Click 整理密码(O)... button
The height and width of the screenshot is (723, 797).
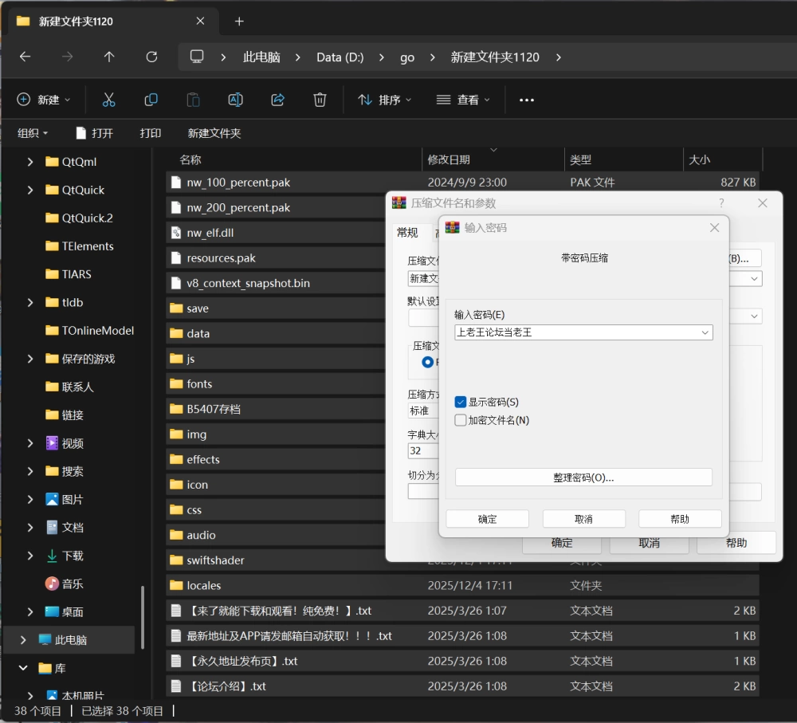tap(583, 477)
